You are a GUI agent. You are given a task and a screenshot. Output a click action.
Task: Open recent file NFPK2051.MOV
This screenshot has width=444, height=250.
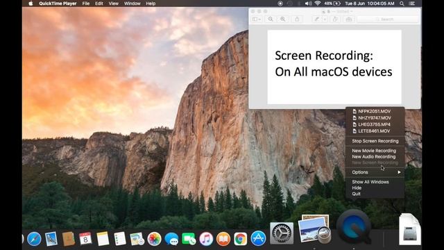[x=375, y=111]
